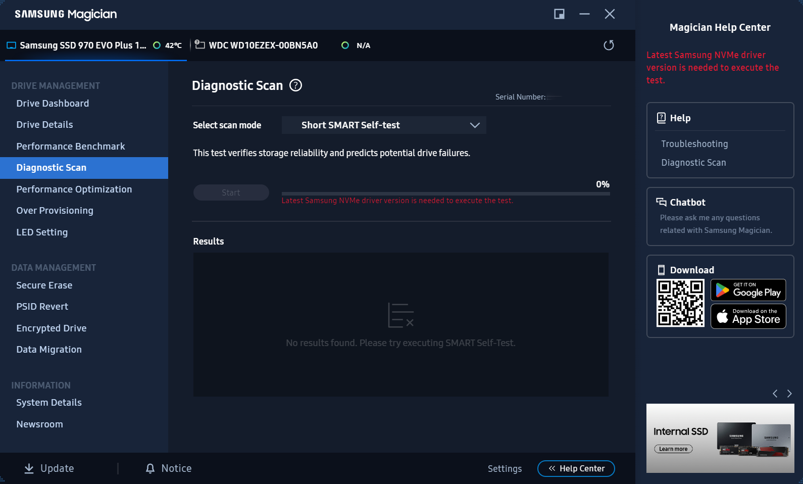Image resolution: width=803 pixels, height=484 pixels.
Task: Click the QR code for app download
Action: [x=680, y=303]
